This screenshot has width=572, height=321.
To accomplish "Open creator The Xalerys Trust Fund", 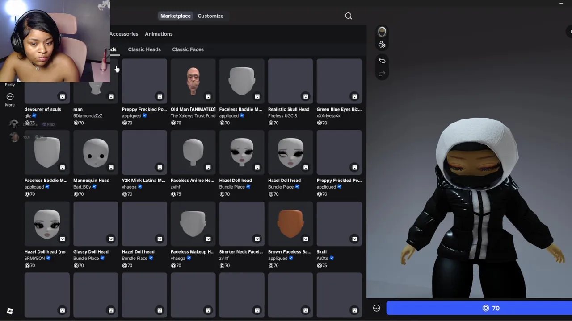I will tap(193, 116).
